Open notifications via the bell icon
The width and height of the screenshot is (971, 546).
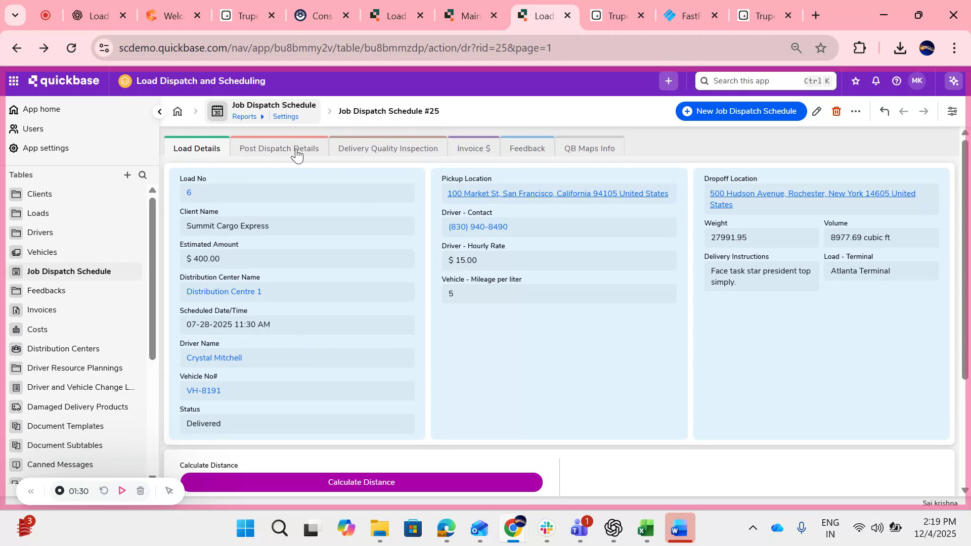pyautogui.click(x=875, y=80)
